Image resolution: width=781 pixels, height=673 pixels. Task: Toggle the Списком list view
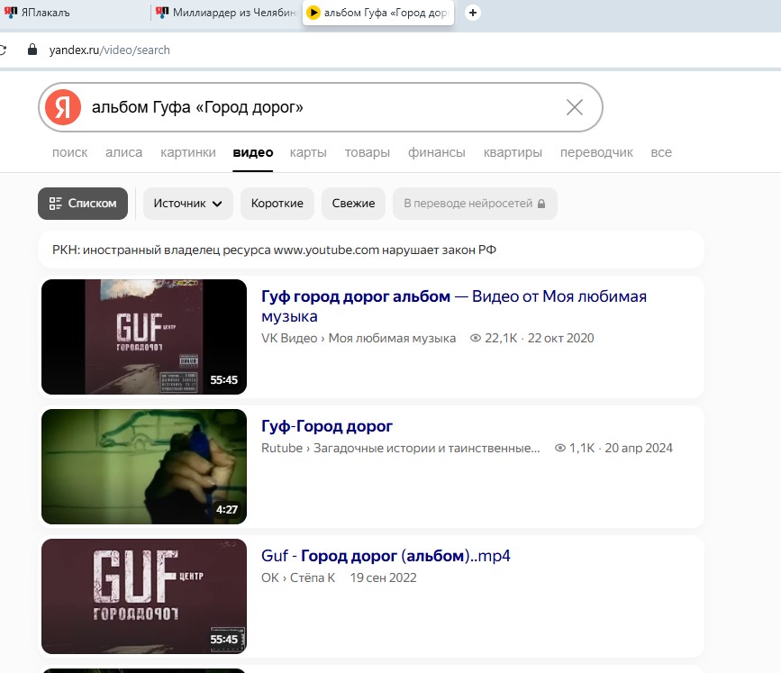83,204
